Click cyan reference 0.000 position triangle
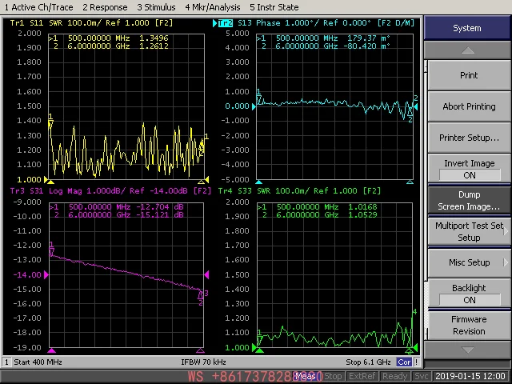512x384 pixels. click(x=254, y=106)
